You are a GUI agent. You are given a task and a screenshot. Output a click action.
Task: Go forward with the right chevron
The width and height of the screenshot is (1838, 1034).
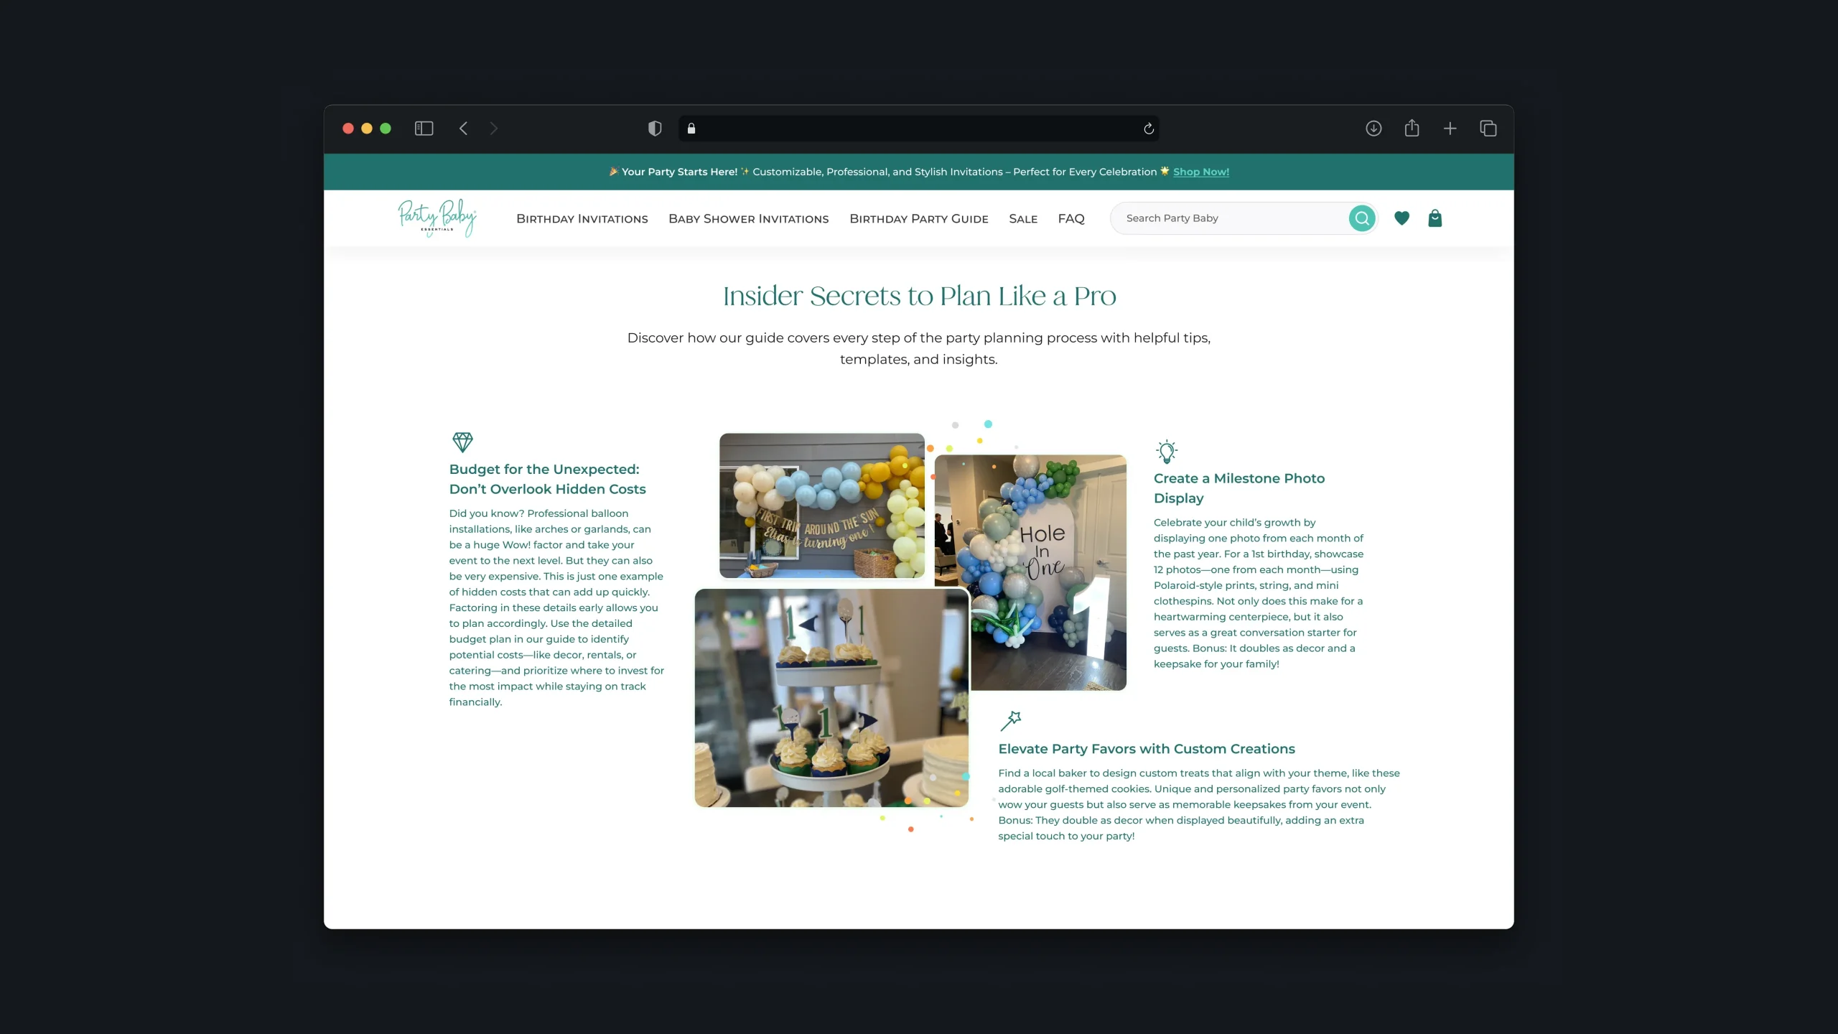pos(493,129)
